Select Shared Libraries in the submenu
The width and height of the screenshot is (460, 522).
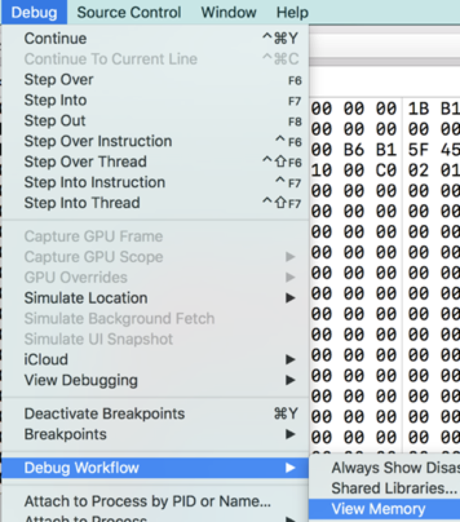point(384,488)
